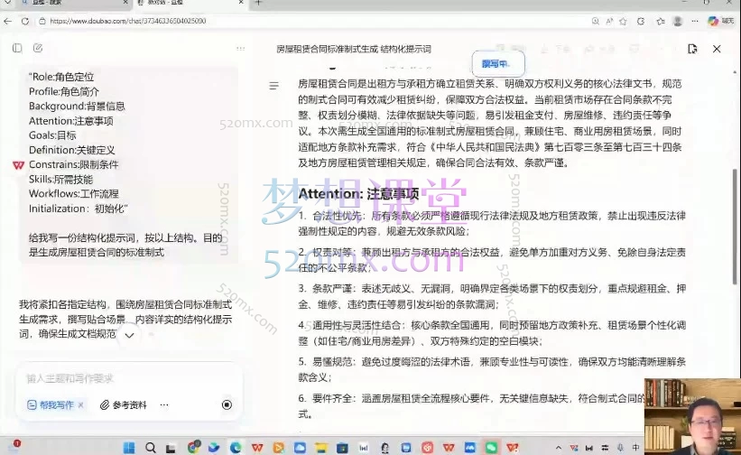The height and width of the screenshot is (455, 741).
Task: Open the browser profile avatar
Action: click(x=678, y=22)
